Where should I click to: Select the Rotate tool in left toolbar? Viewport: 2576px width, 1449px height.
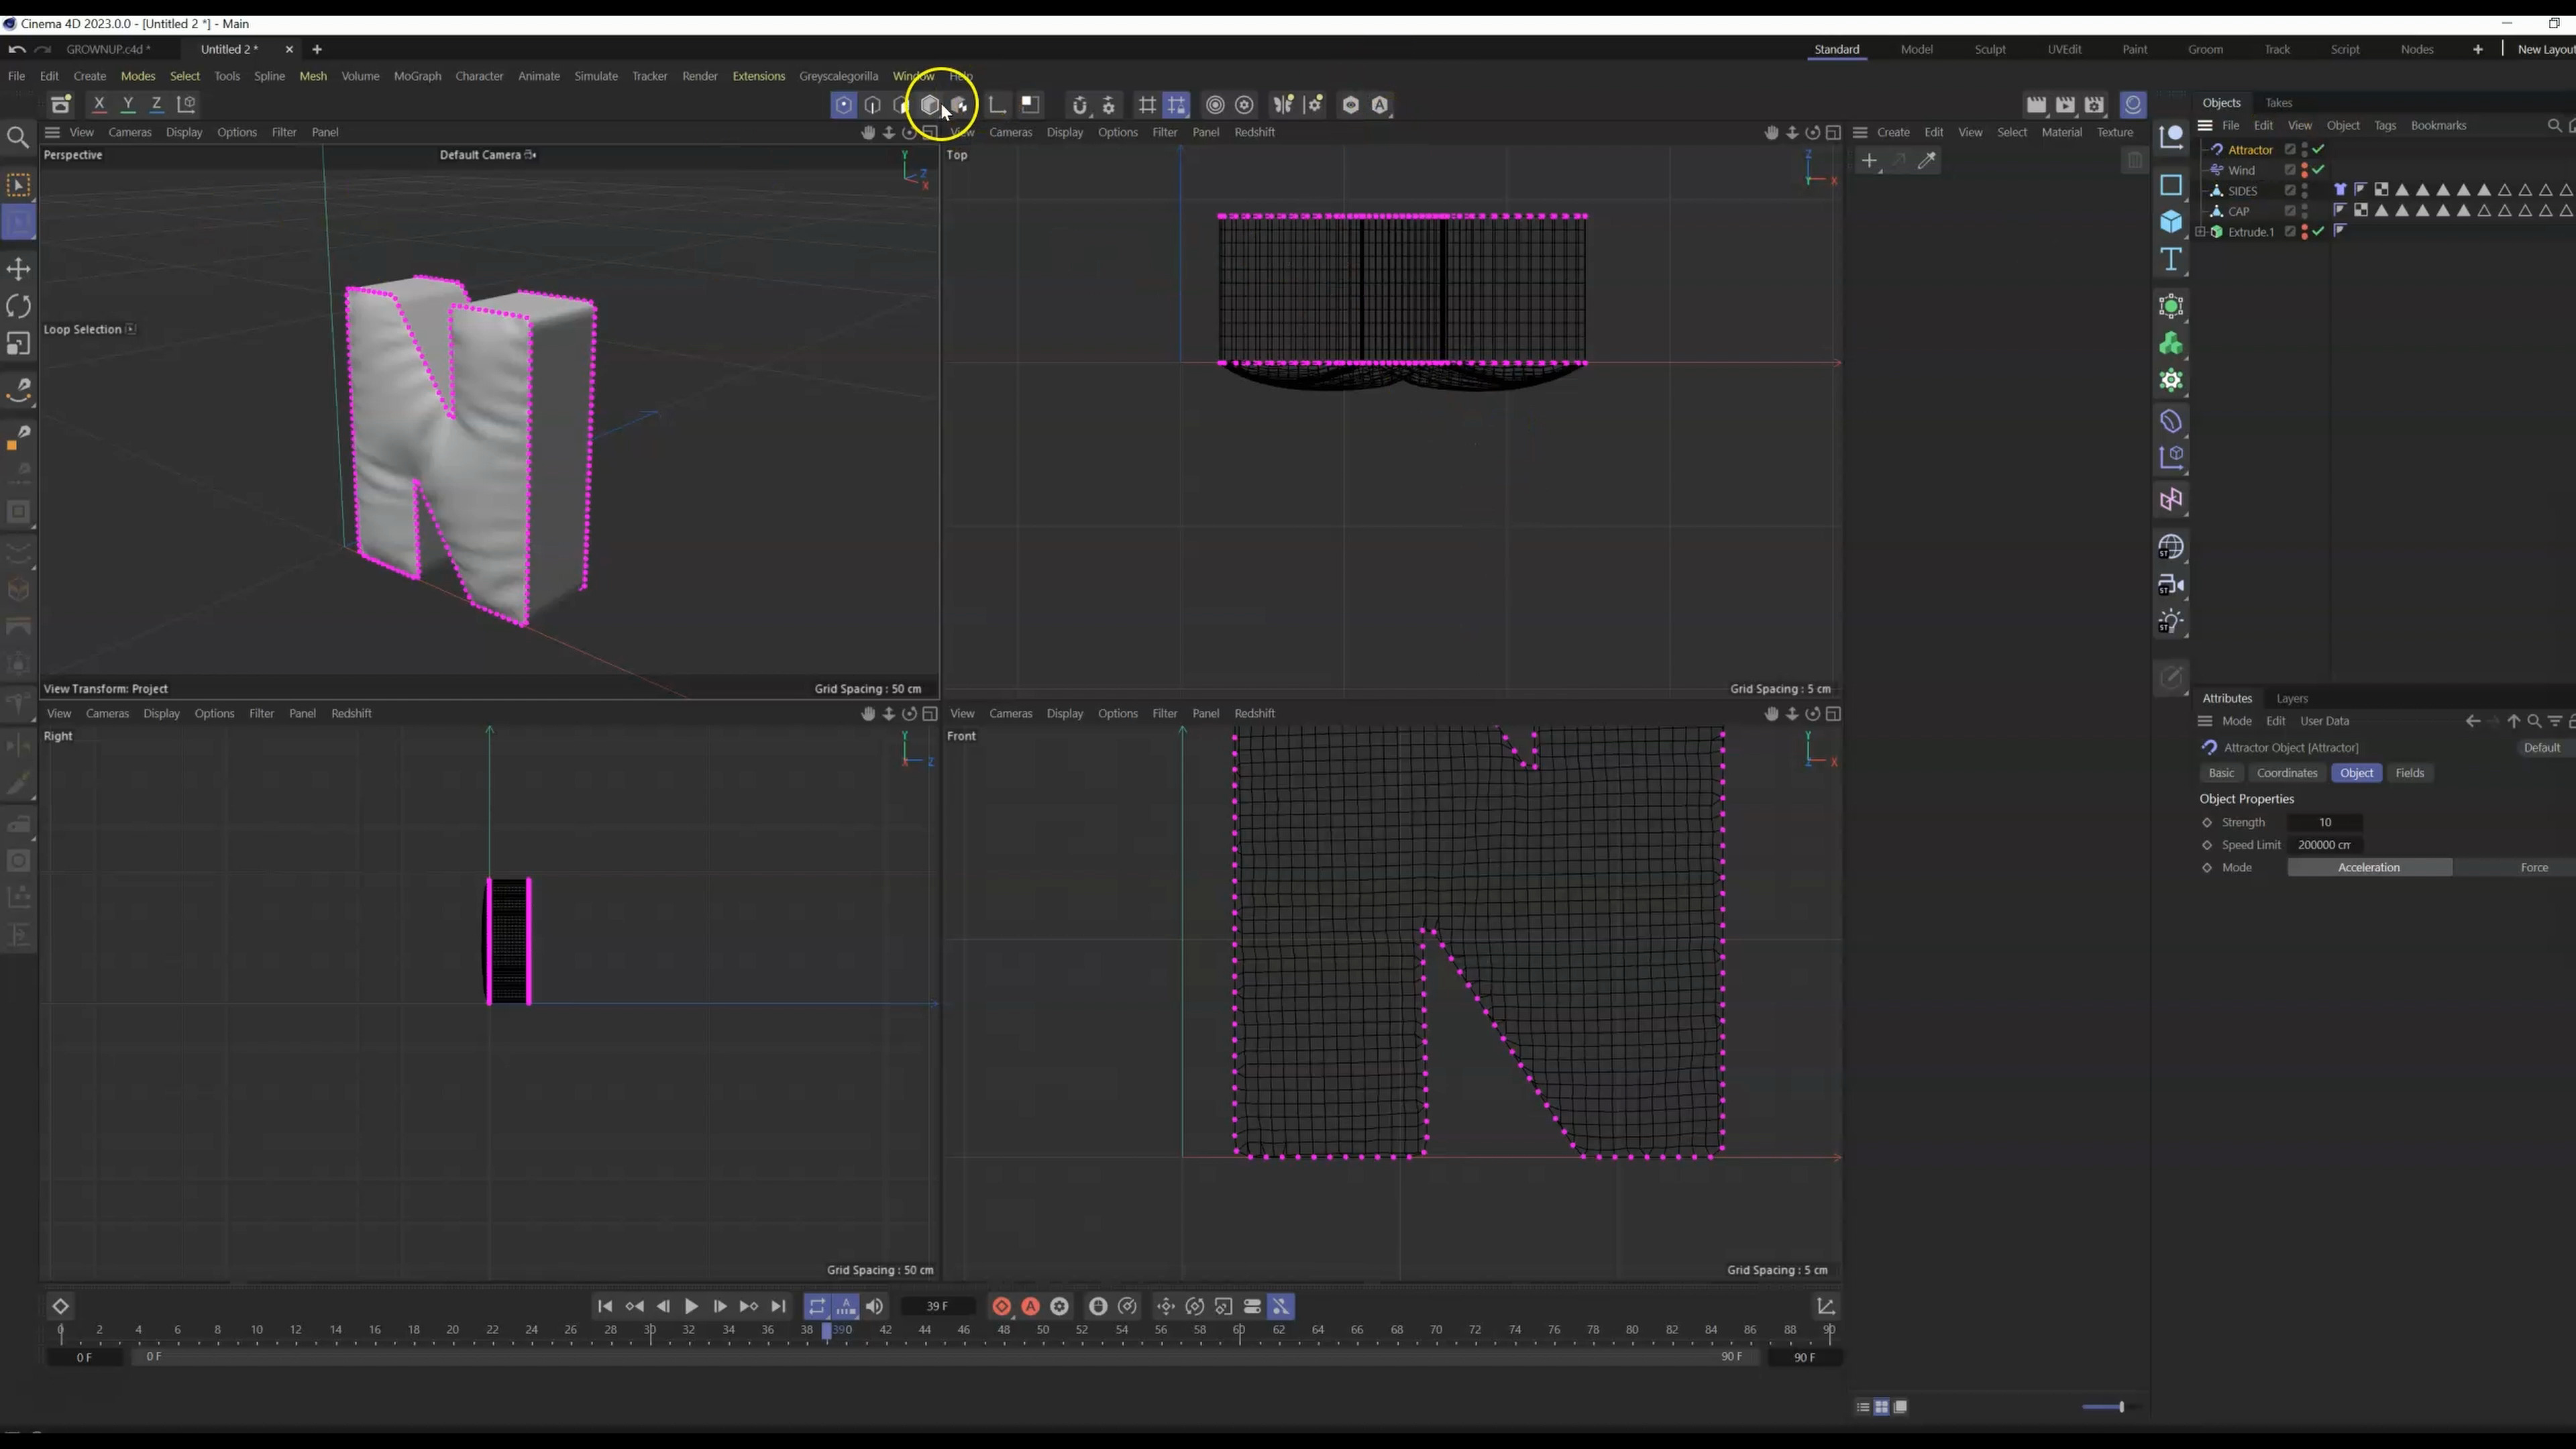(x=18, y=306)
